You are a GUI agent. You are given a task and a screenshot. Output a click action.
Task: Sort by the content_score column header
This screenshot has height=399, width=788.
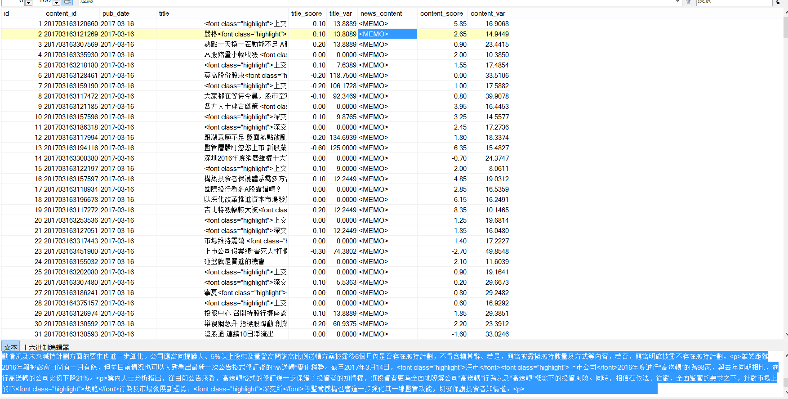441,13
